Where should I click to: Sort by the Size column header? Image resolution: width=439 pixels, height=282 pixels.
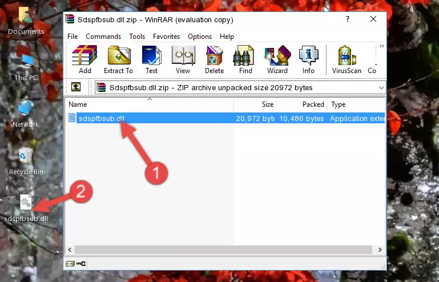(255, 104)
